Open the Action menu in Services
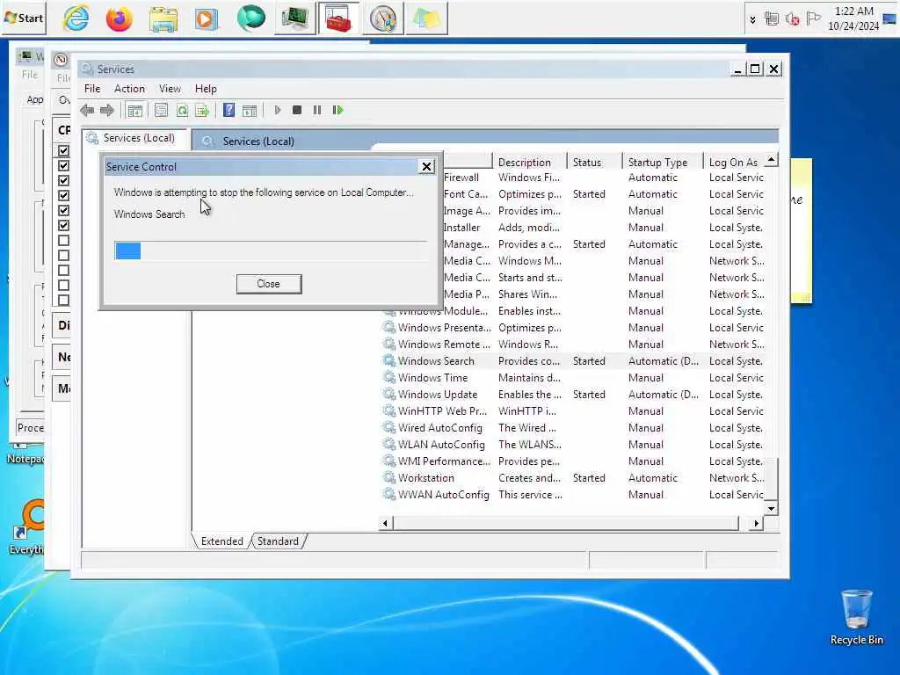This screenshot has width=900, height=675. click(x=129, y=89)
